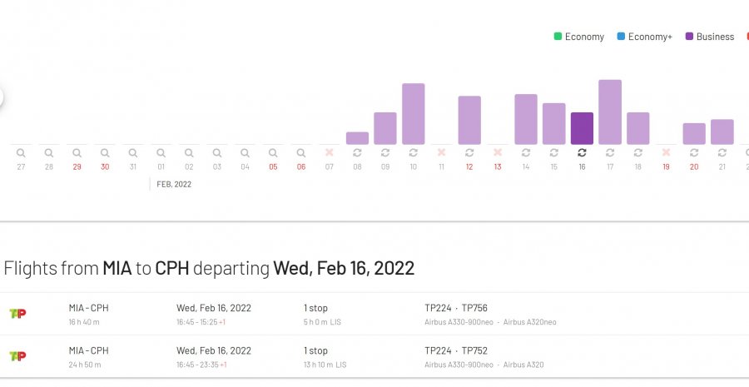Click the refresh icon above date 20
Viewport: 749px width, 387px height.
pos(694,153)
